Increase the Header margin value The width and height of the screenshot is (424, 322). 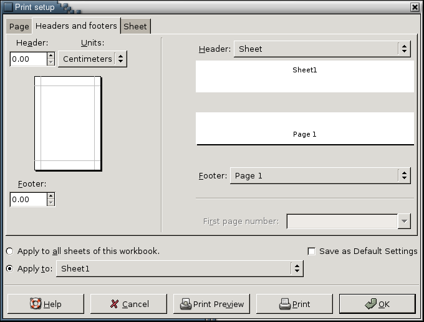pyautogui.click(x=51, y=56)
